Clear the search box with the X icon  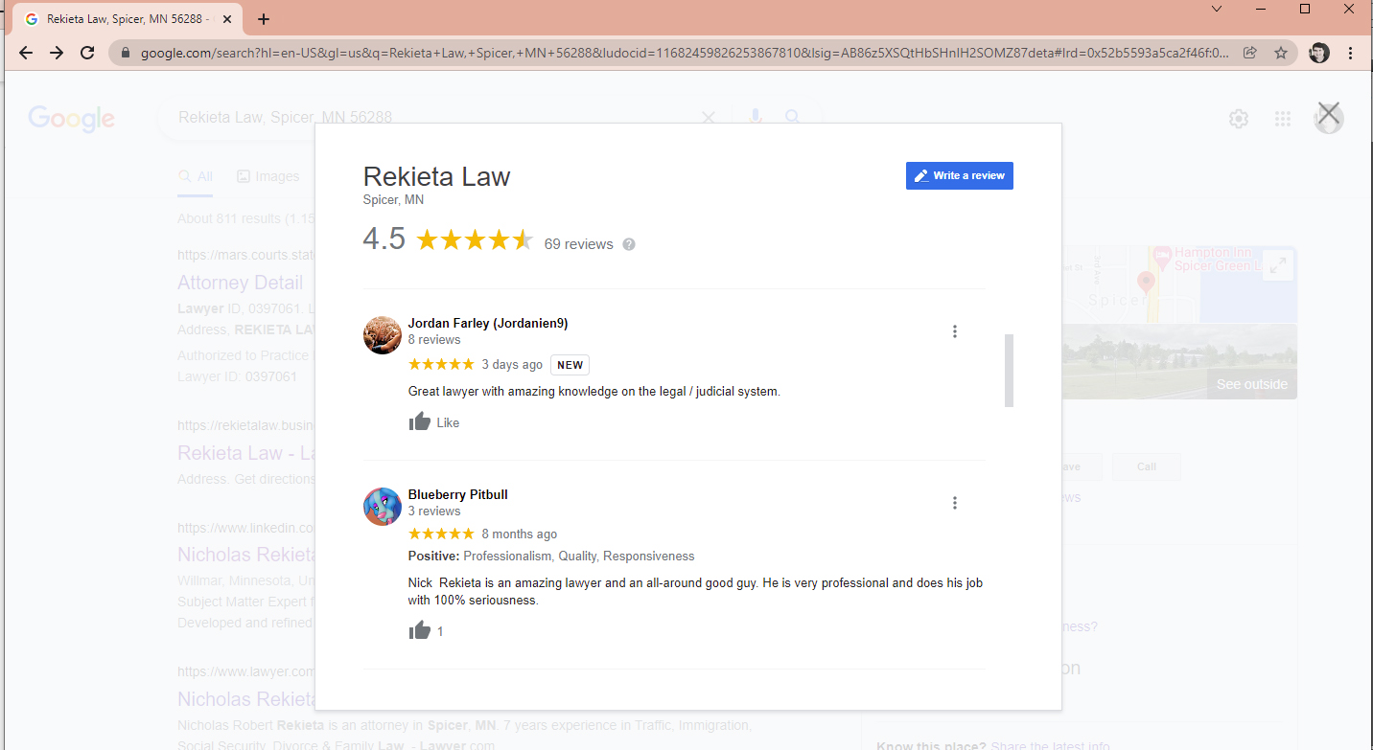click(709, 117)
